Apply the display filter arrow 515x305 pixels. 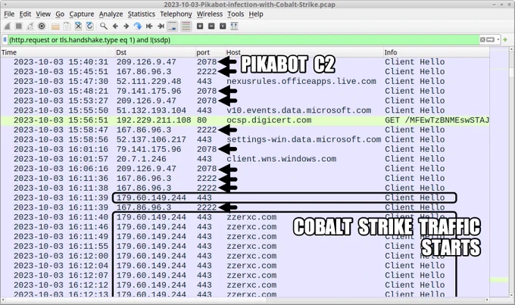pyautogui.click(x=491, y=39)
